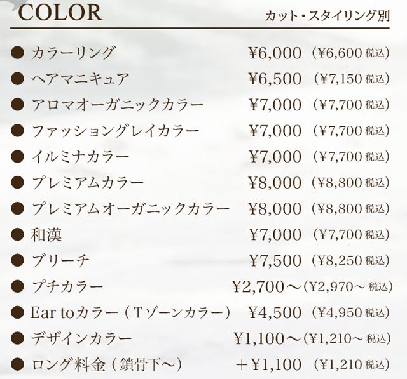The height and width of the screenshot is (379, 407).
Task: Click the bullet beside ブリーチ
Action: click(x=17, y=260)
